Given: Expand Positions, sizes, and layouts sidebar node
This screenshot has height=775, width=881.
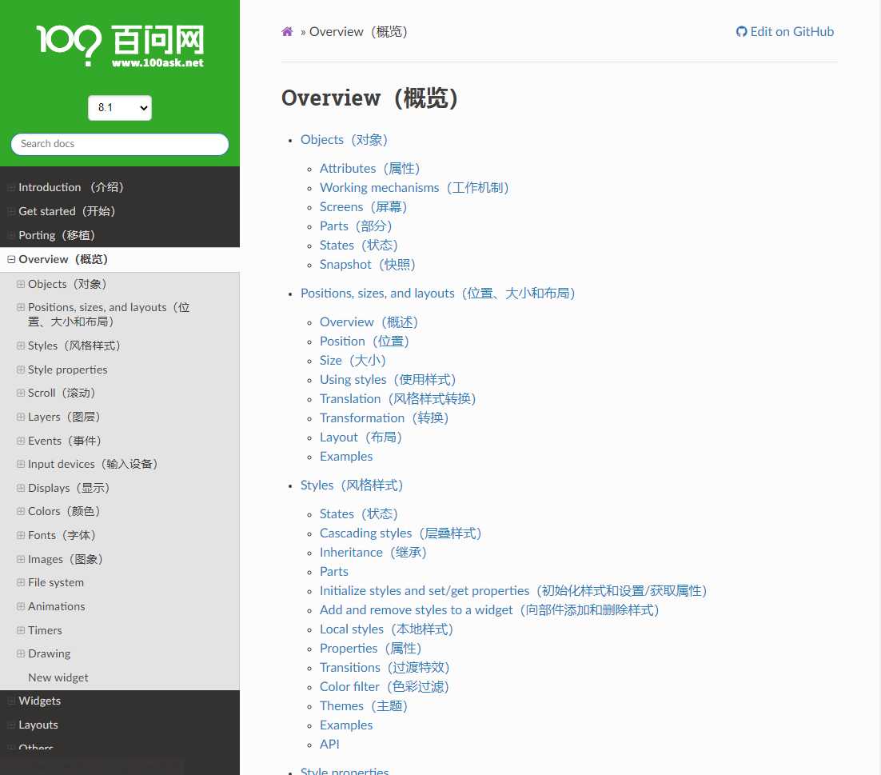Looking at the screenshot, I should (21, 307).
